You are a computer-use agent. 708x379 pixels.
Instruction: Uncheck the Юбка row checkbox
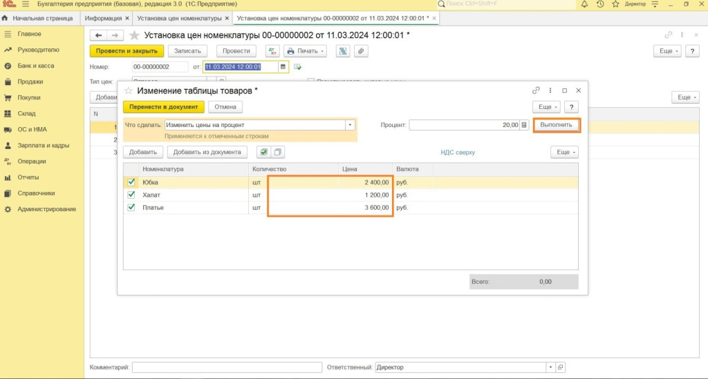(x=131, y=182)
